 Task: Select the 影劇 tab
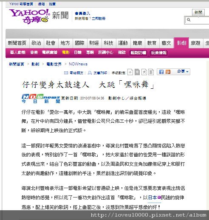tap(181, 43)
